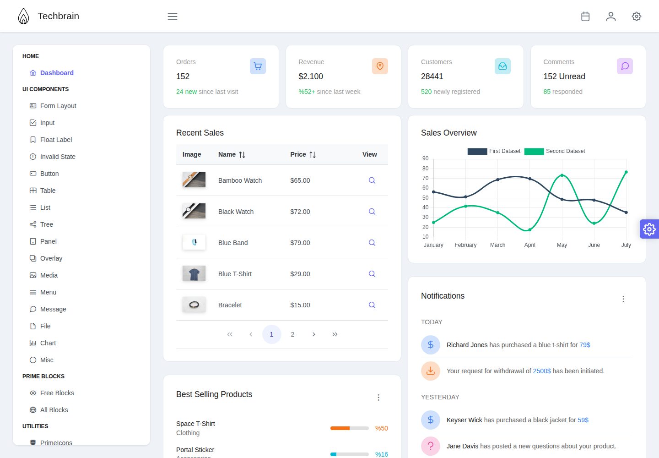
Task: Open the user profile icon
Action: point(611,16)
